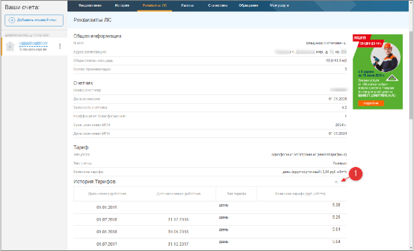Viewport: 414px width, 251px height.
Task: Click the Общая информация section heading
Action: pos(97,36)
